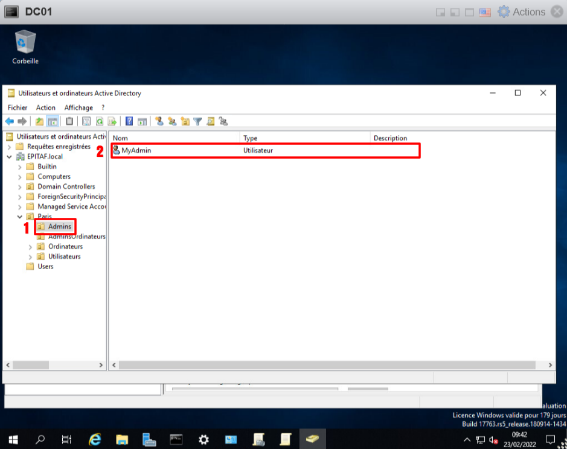Open the Affichage menu
Viewport: 567px width, 449px height.
coord(78,107)
